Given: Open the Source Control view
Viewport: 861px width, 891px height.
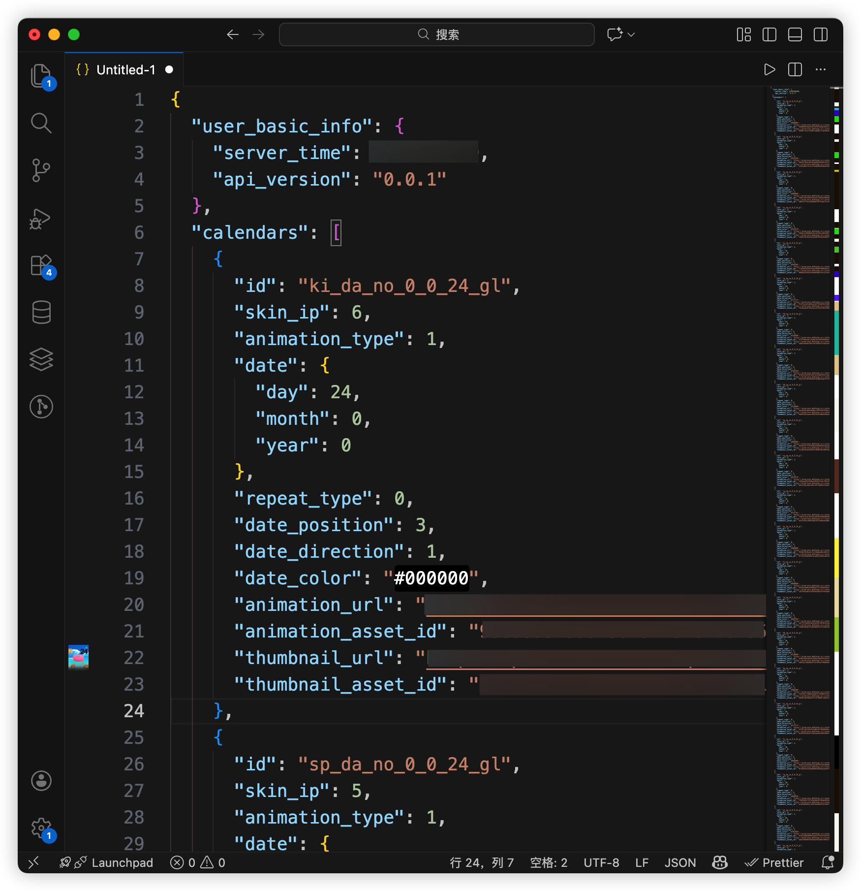Looking at the screenshot, I should pos(41,170).
